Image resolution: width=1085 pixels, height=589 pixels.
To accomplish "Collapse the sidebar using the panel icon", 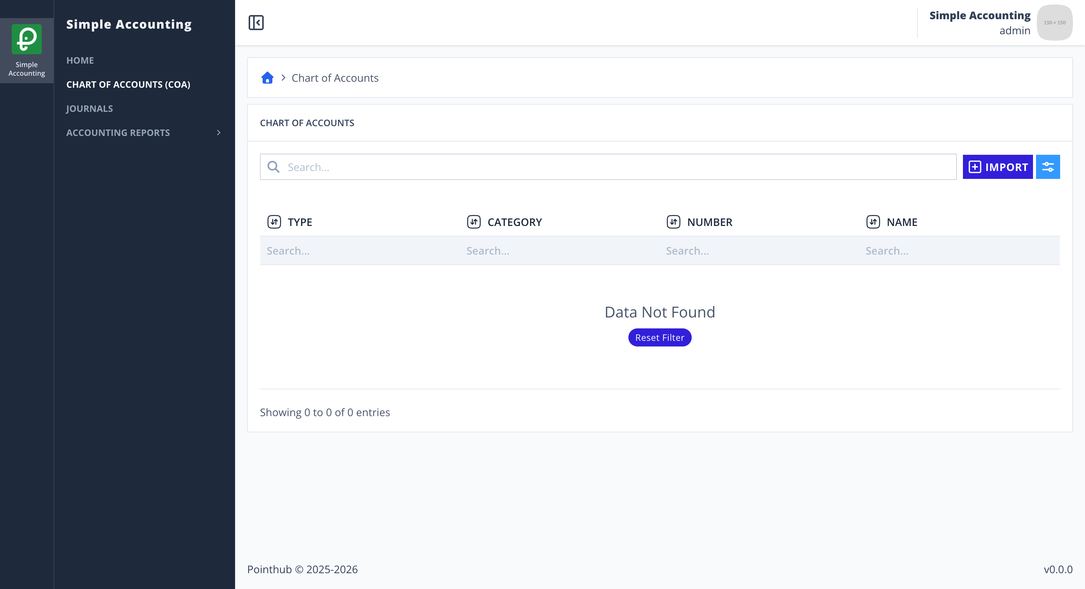I will [256, 22].
